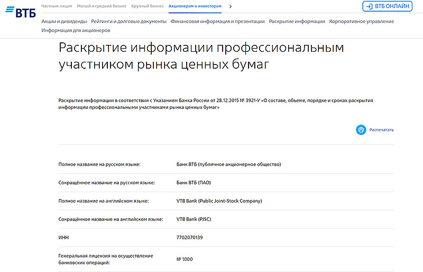
Task: Open Раскрытие информации menu
Action: point(297,22)
